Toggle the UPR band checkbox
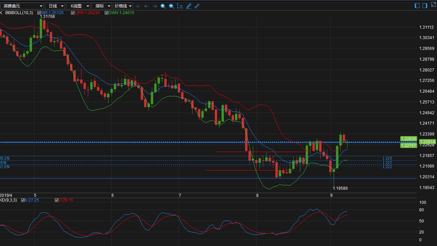Screen dimensions: 437x246 click(x=73, y=13)
